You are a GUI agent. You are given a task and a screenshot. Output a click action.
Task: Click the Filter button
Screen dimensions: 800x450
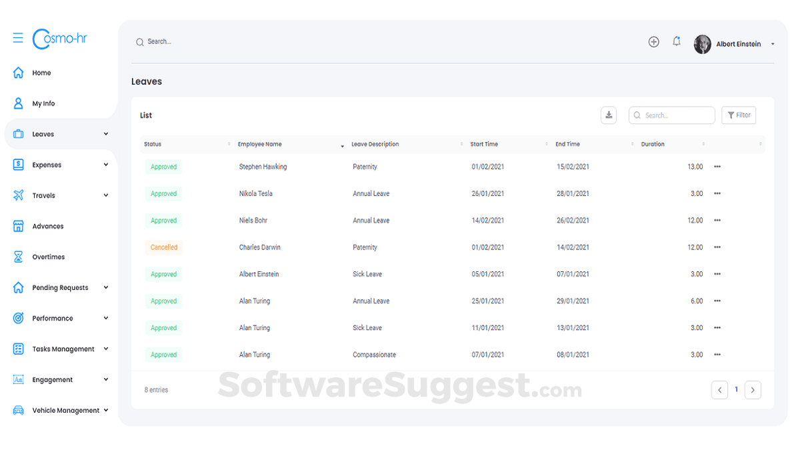click(739, 115)
